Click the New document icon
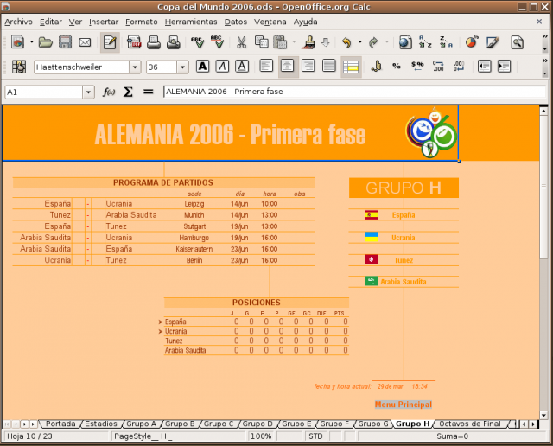 pyautogui.click(x=17, y=42)
